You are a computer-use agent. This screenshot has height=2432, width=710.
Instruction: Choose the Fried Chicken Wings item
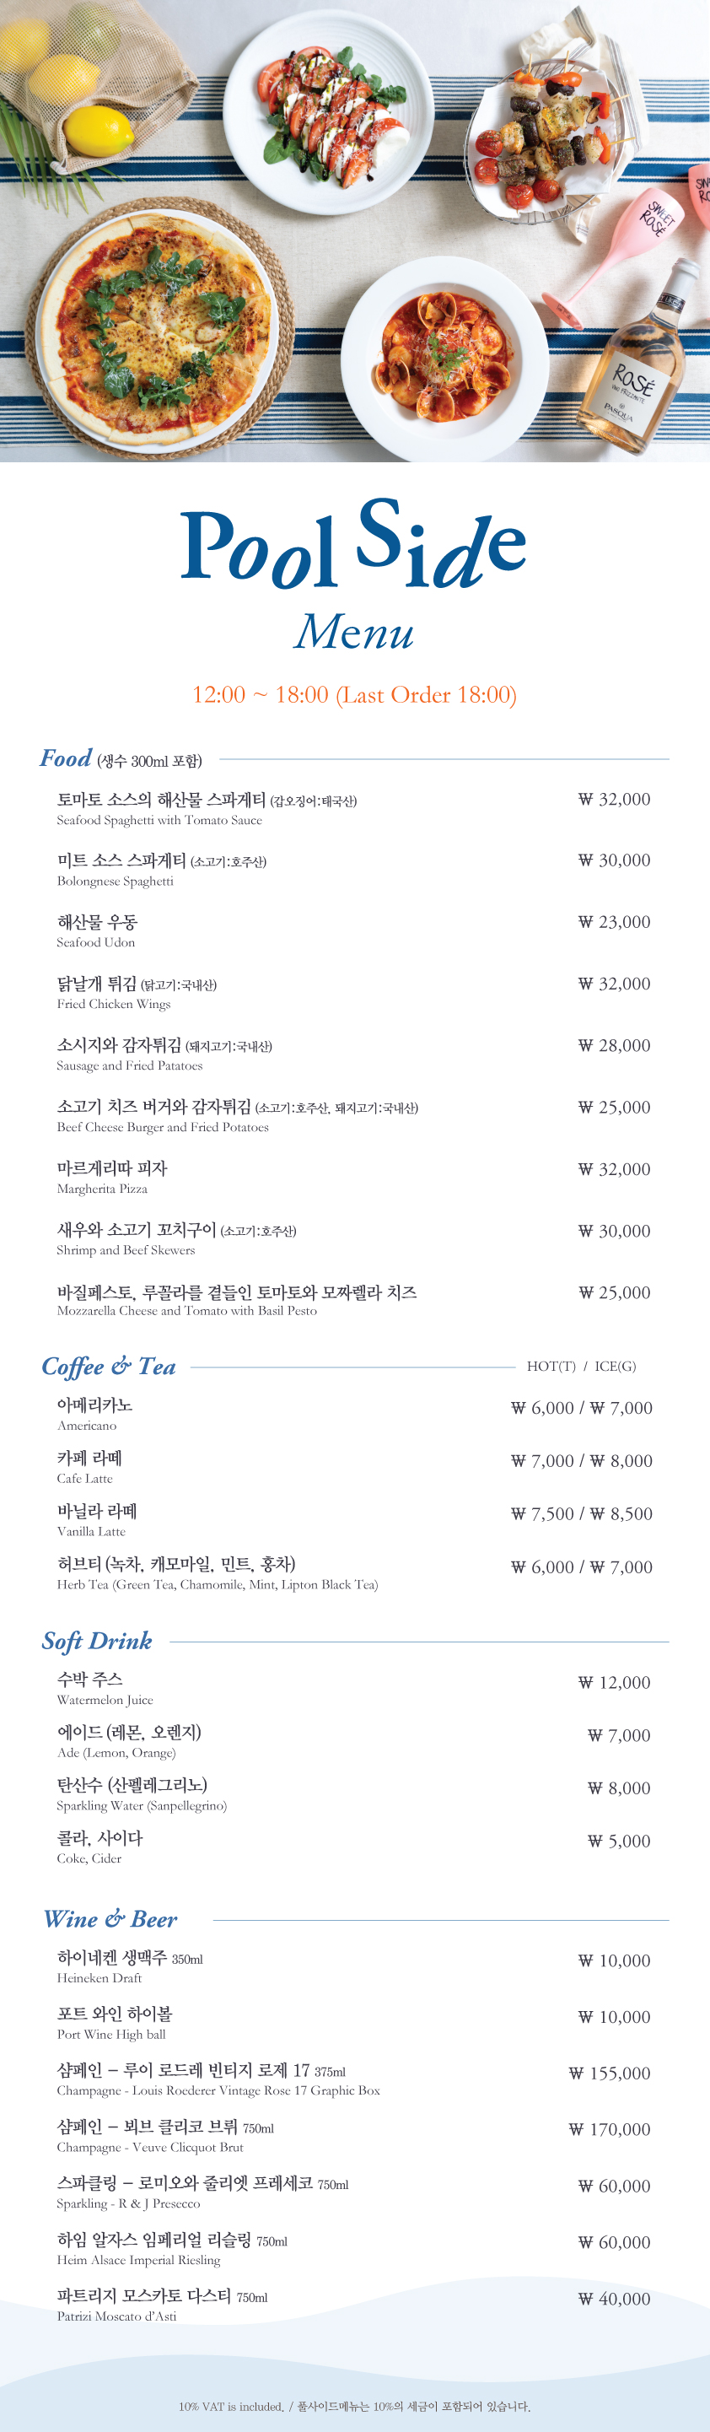tap(137, 993)
